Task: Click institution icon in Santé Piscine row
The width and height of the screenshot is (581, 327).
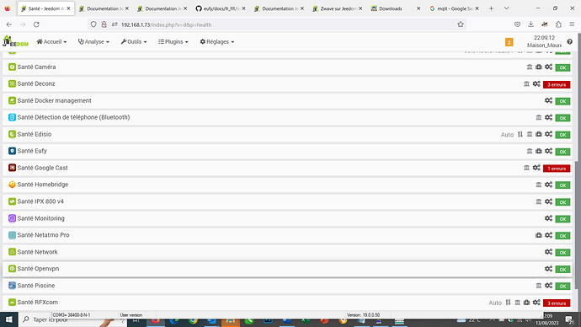Action: [538, 286]
